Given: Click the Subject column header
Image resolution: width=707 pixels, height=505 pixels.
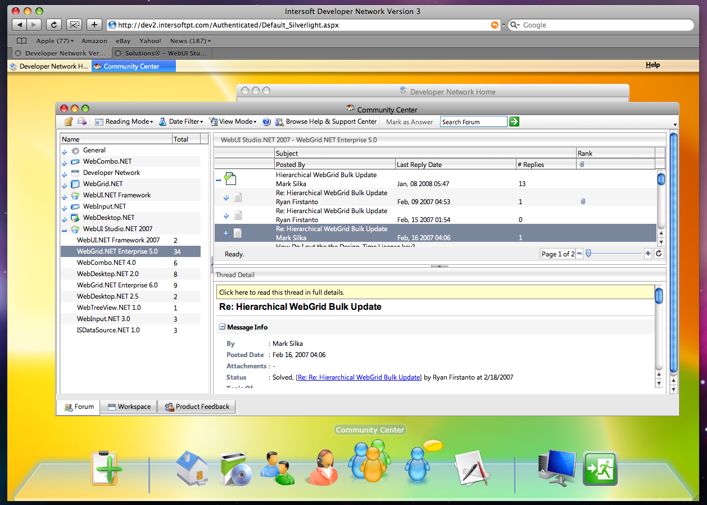Looking at the screenshot, I should click(425, 153).
